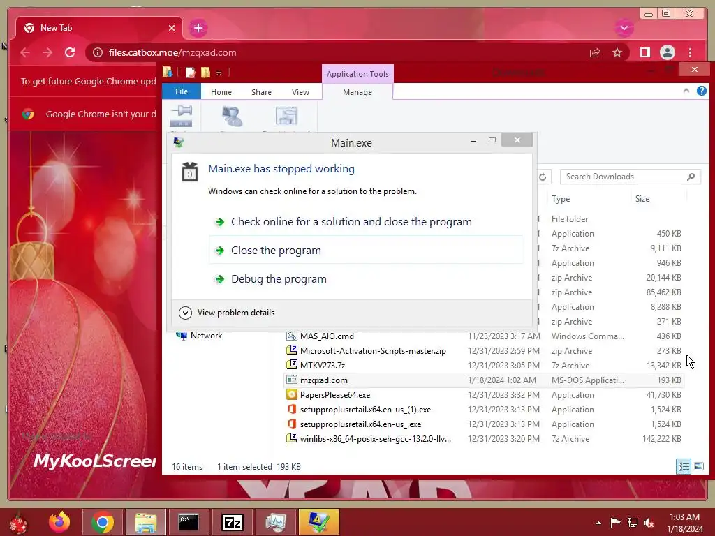
Task: Select MTKV273.7z file
Action: [x=323, y=366]
